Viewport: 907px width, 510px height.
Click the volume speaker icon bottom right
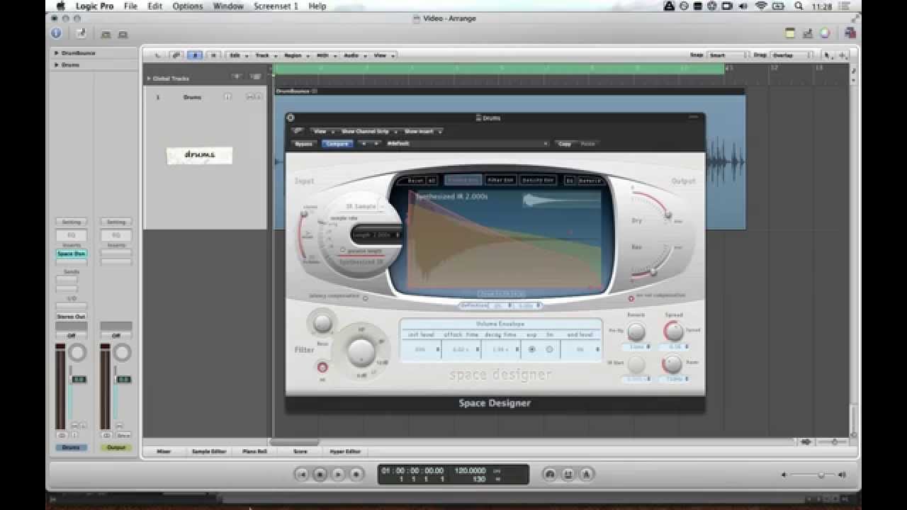click(x=841, y=475)
